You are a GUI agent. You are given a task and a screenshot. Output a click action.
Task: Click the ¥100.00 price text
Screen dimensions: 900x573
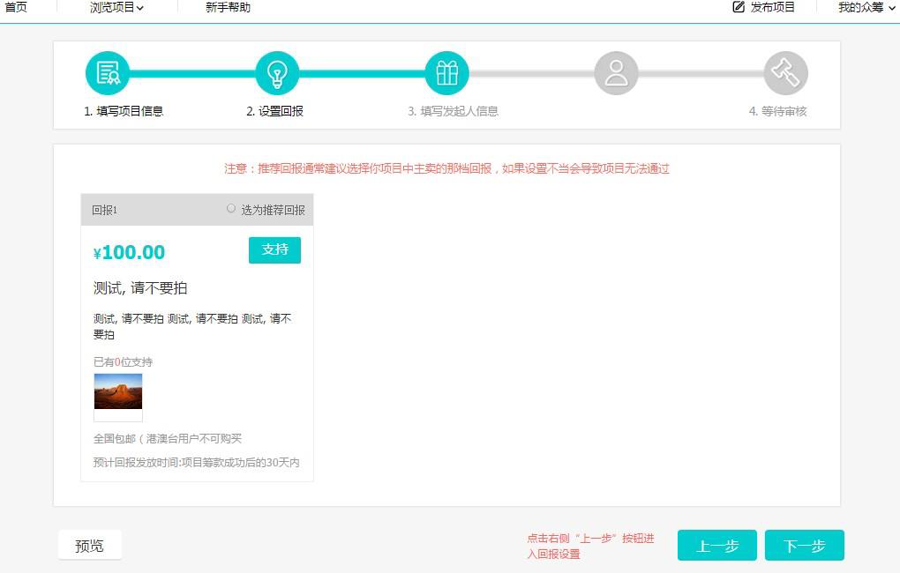(129, 252)
